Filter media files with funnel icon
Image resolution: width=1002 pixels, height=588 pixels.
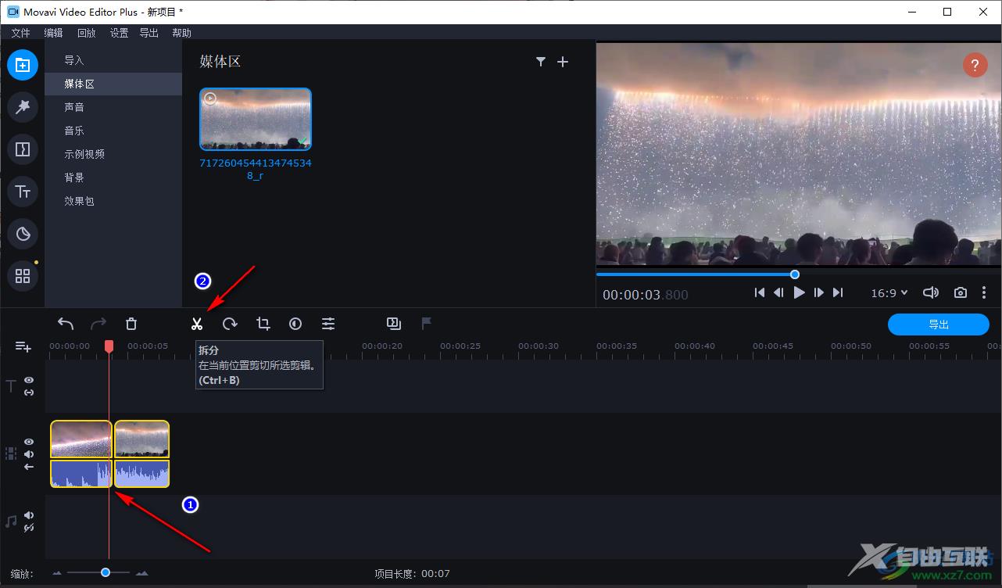[540, 62]
